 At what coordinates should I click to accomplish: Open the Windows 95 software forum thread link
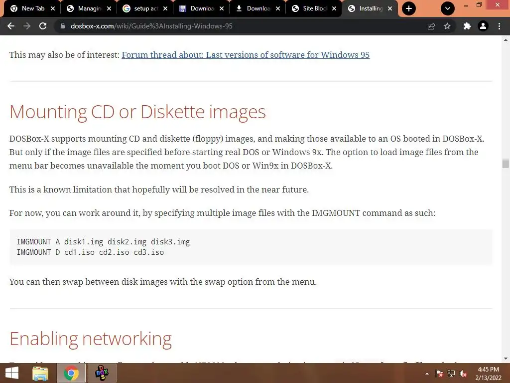[246, 55]
